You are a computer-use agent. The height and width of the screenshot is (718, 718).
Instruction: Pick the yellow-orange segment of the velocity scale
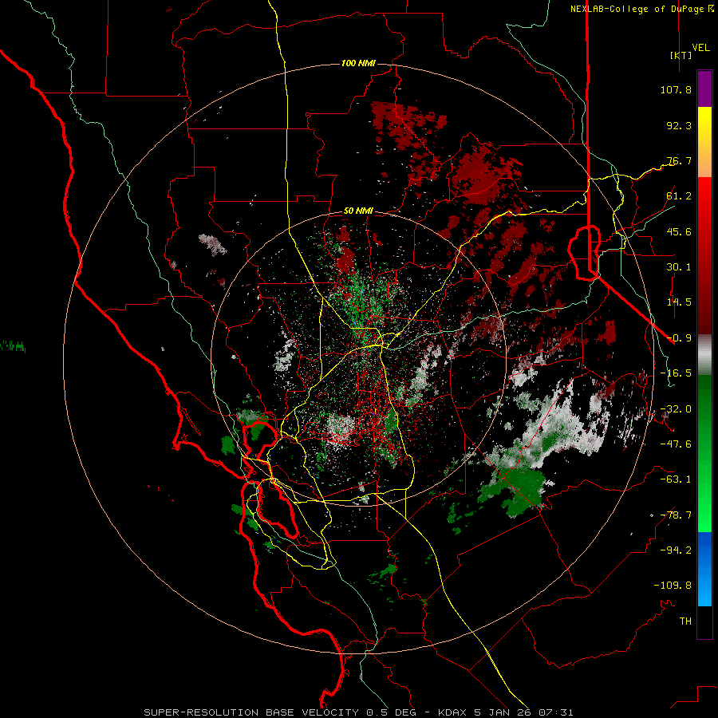(x=704, y=142)
